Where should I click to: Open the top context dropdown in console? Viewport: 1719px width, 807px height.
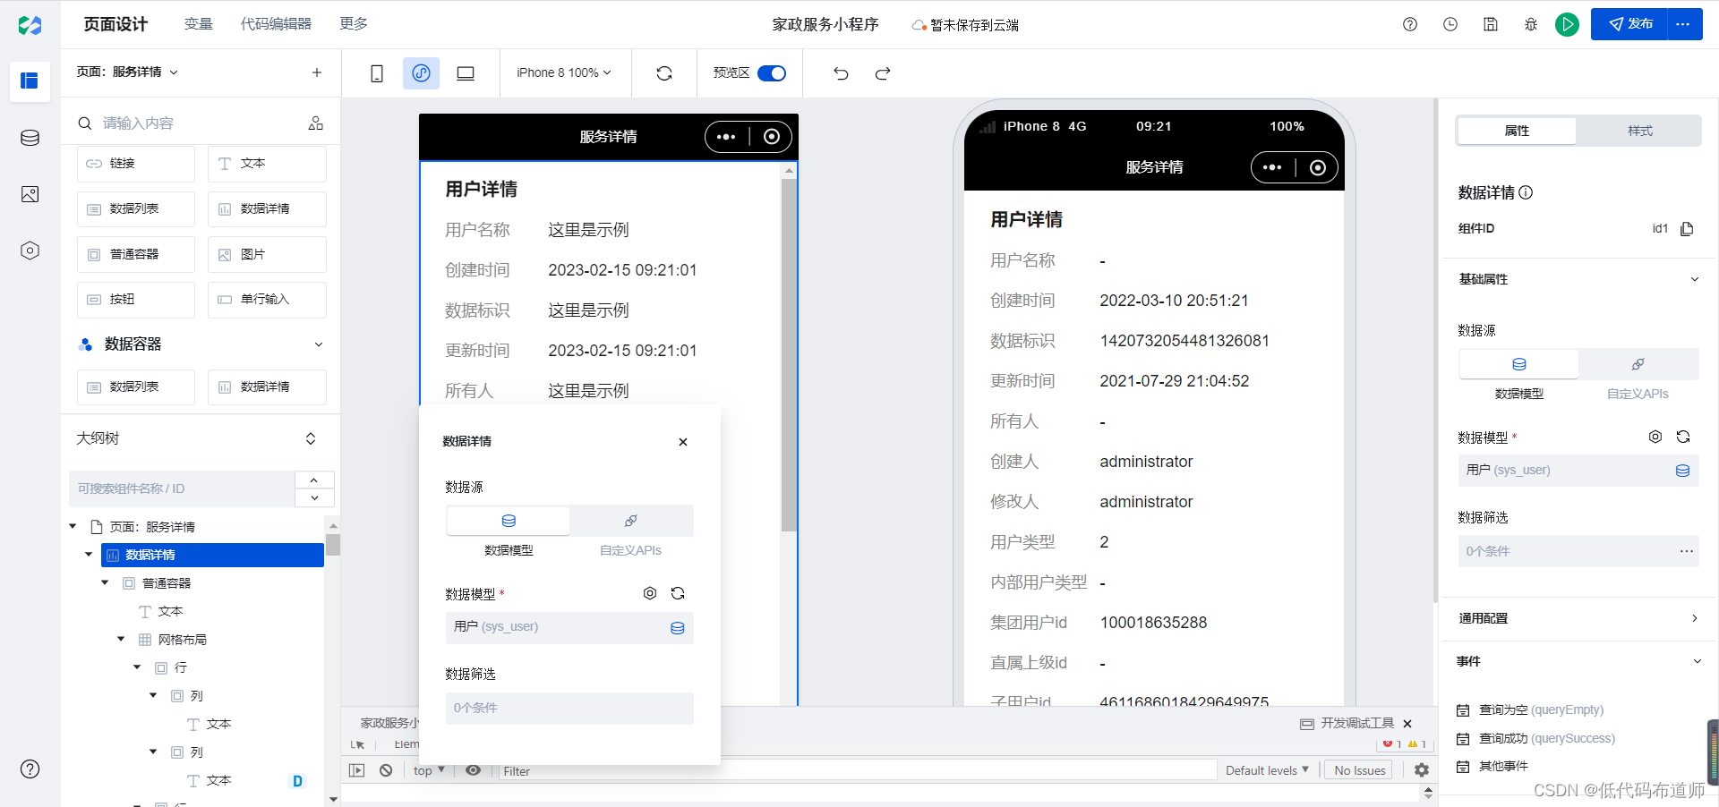pyautogui.click(x=429, y=770)
